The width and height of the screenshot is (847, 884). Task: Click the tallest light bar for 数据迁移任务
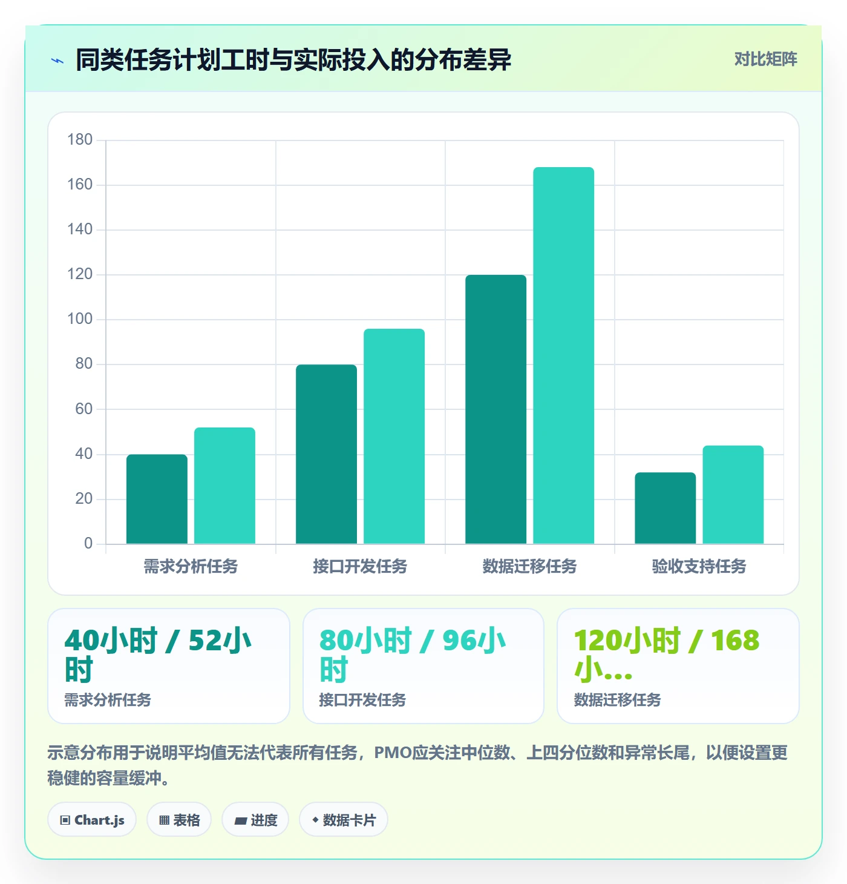pos(563,355)
